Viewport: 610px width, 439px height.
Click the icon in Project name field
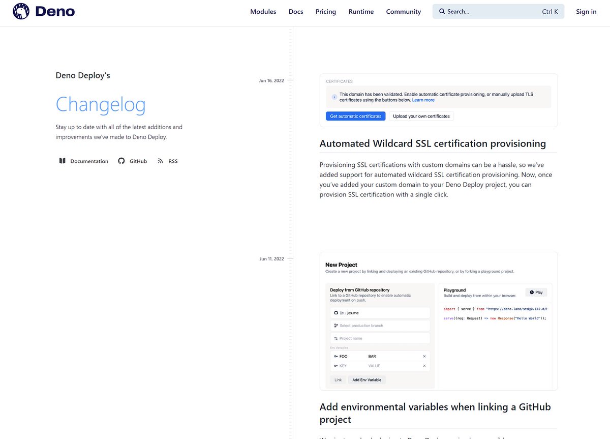click(x=335, y=338)
